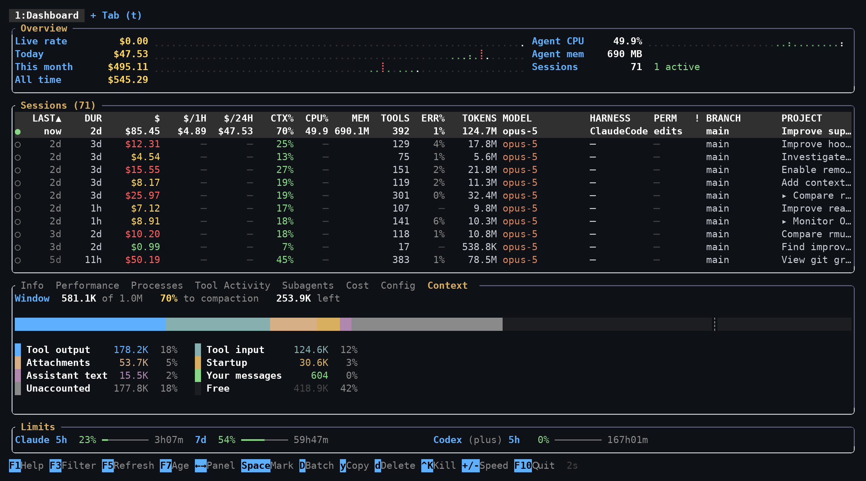Expand the Compare r… project subagent arrow
The image size is (866, 481).
tap(784, 196)
